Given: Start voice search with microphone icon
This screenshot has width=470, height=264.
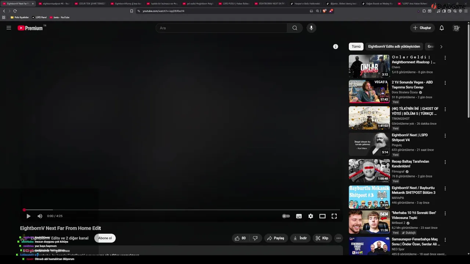Looking at the screenshot, I should [x=311, y=28].
